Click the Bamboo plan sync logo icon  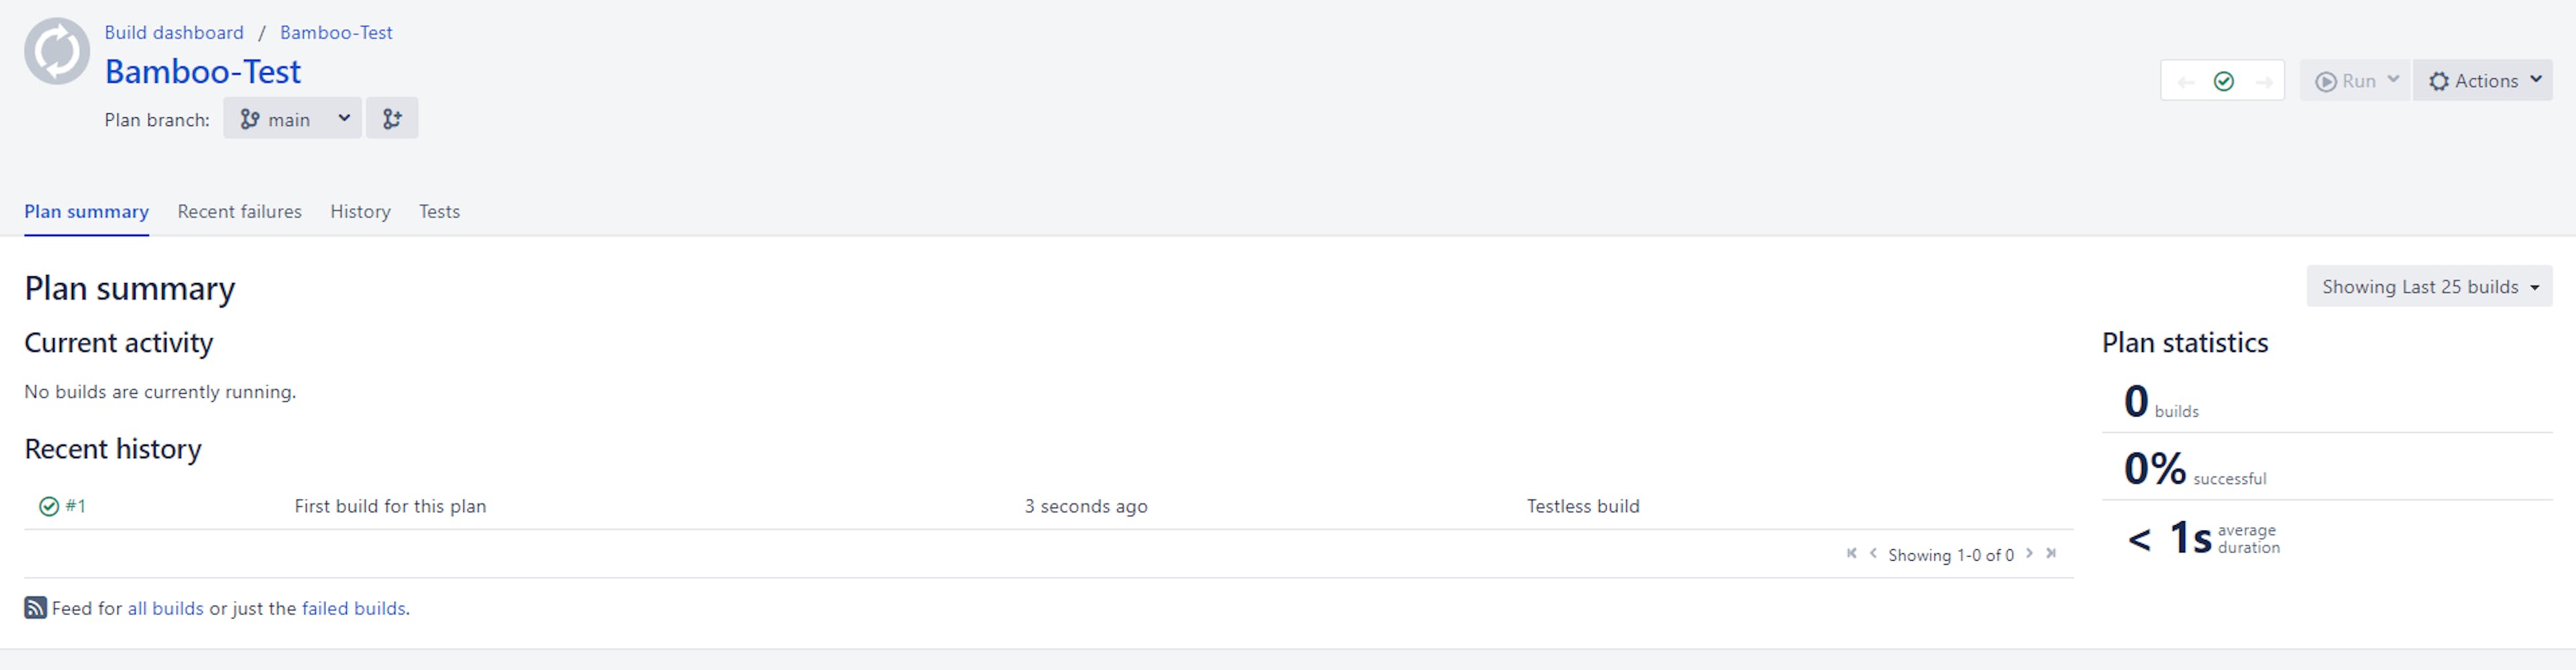click(57, 51)
